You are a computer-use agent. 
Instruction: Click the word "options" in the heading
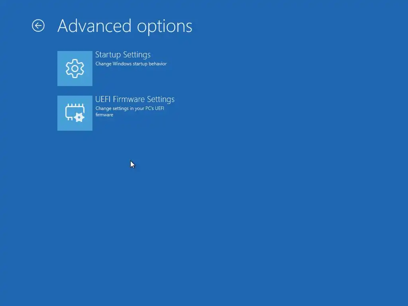pyautogui.click(x=165, y=27)
